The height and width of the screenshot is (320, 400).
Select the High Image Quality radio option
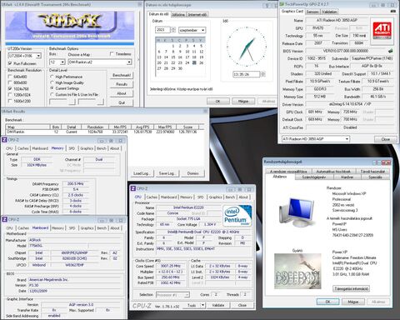point(52,82)
